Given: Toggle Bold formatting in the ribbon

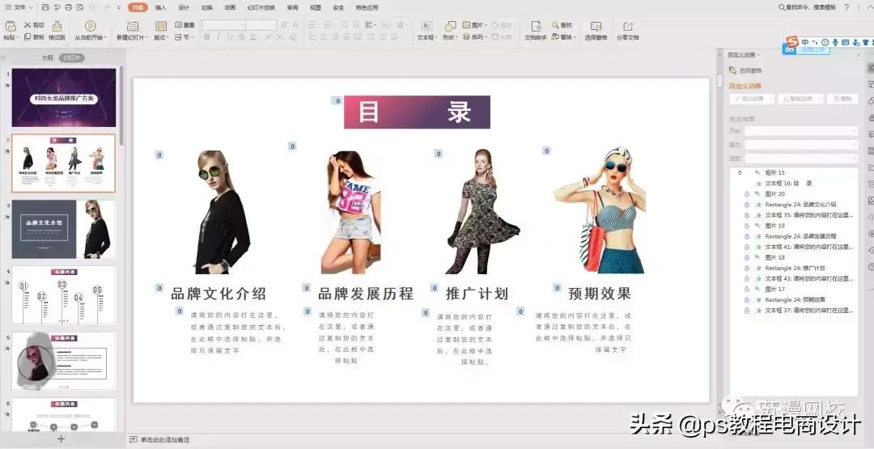Looking at the screenshot, I should [x=207, y=37].
